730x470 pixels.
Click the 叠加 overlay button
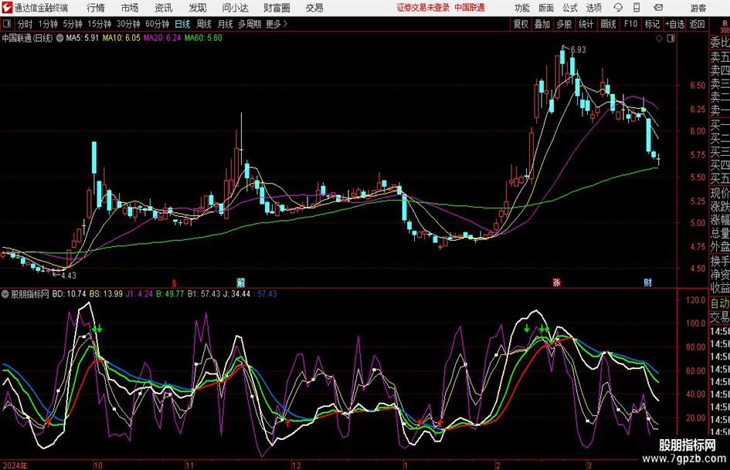coord(542,24)
